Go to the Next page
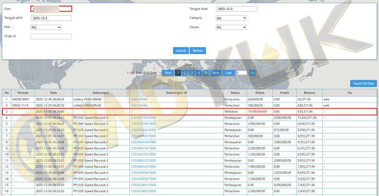The height and width of the screenshot is (196, 379). [x=216, y=73]
